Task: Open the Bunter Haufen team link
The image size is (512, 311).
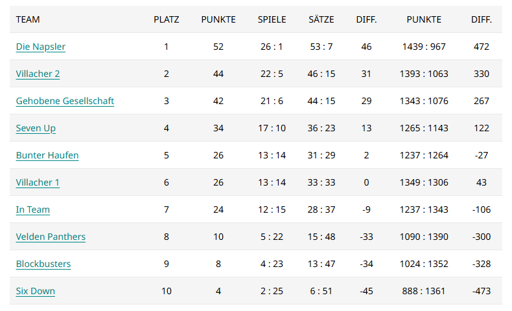Action: coord(47,155)
